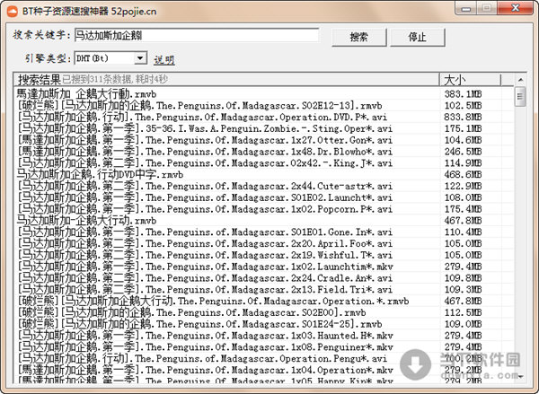The image size is (539, 394).
Task: Close the window with the X button
Action: [516, 8]
